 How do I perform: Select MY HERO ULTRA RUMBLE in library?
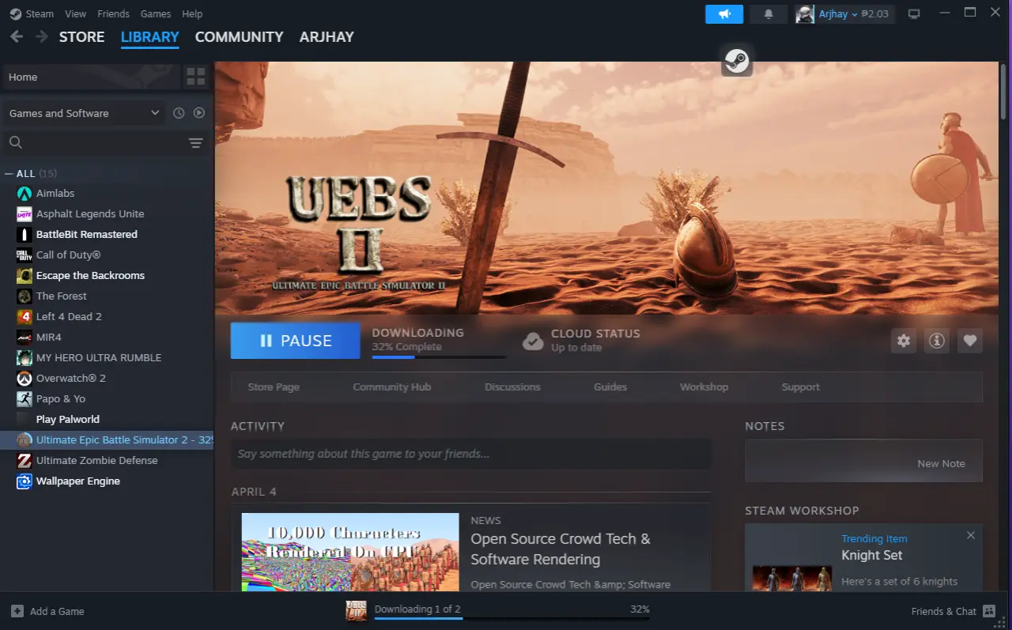99,357
